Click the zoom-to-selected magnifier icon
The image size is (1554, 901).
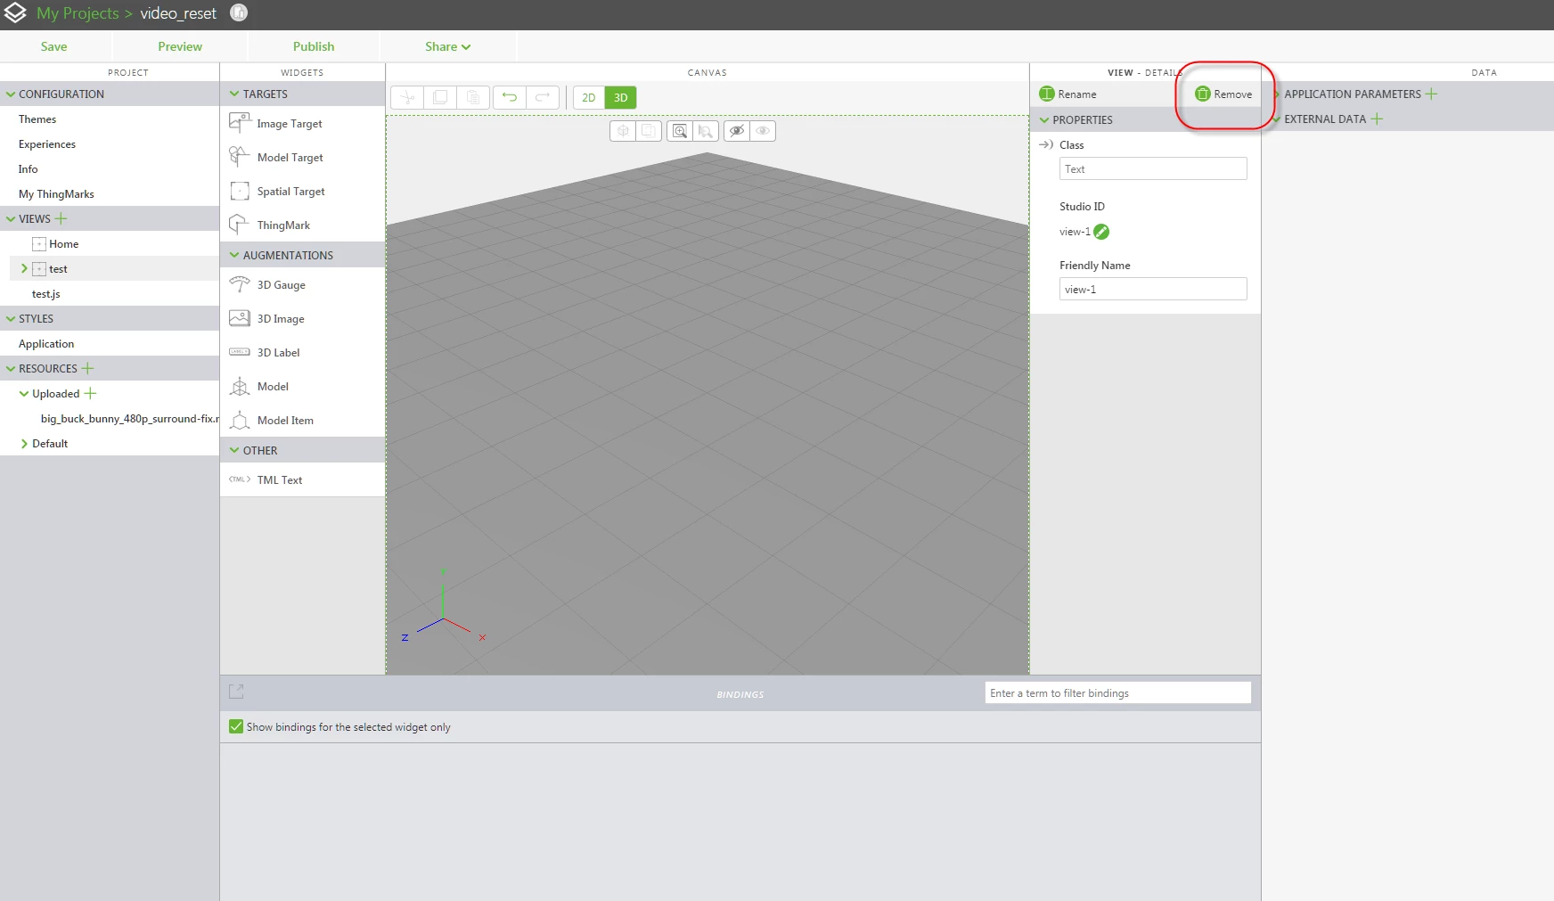pyautogui.click(x=706, y=131)
